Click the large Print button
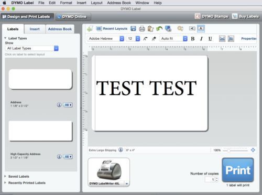Viewport: 262px width, 195px height. (x=238, y=170)
